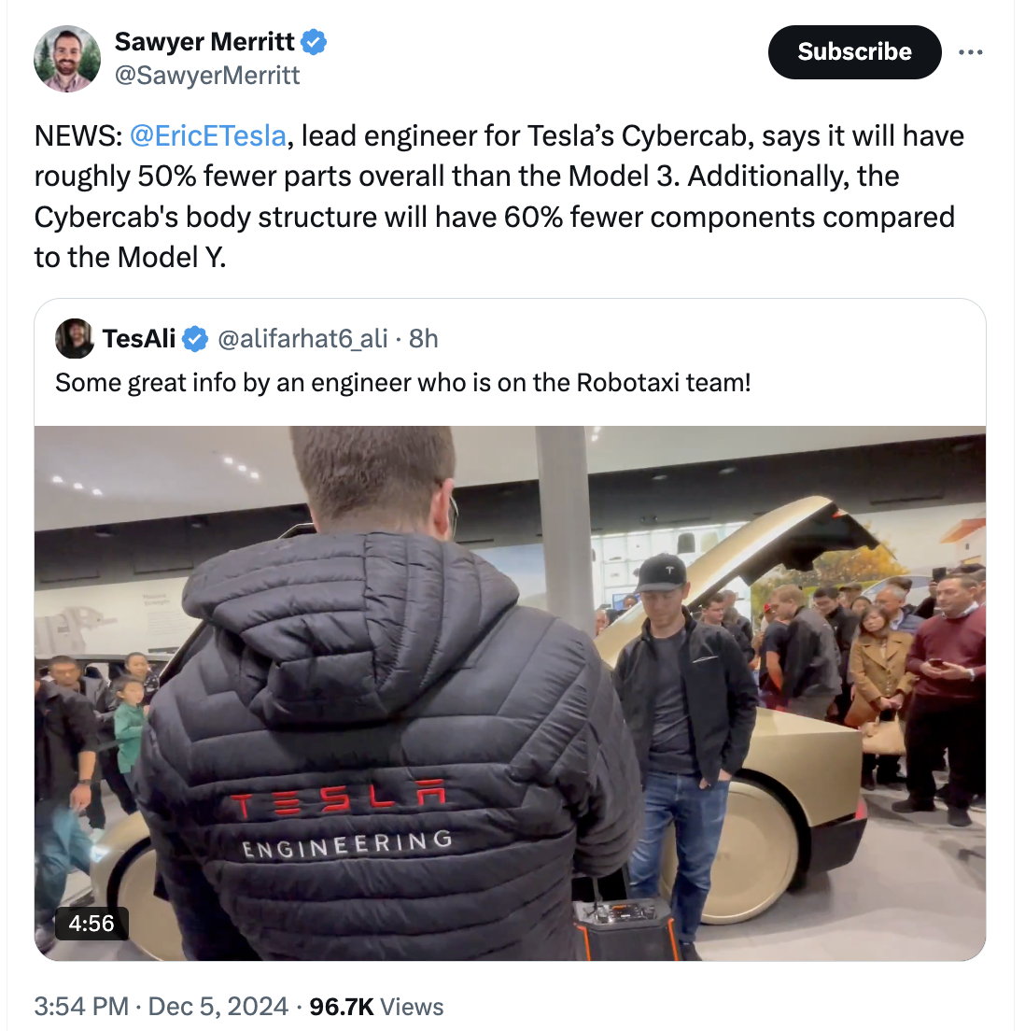Open Sawyer Merritt's display name link

[204, 42]
